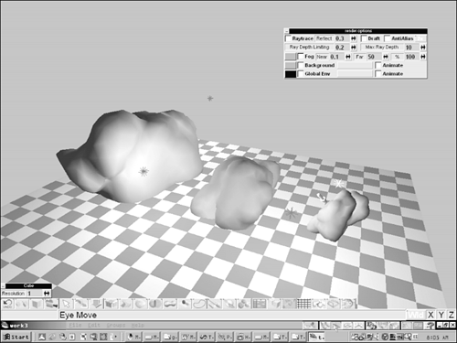Image resolution: width=457 pixels, height=343 pixels.
Task: Enable the Fog checkbox
Action: 301,57
